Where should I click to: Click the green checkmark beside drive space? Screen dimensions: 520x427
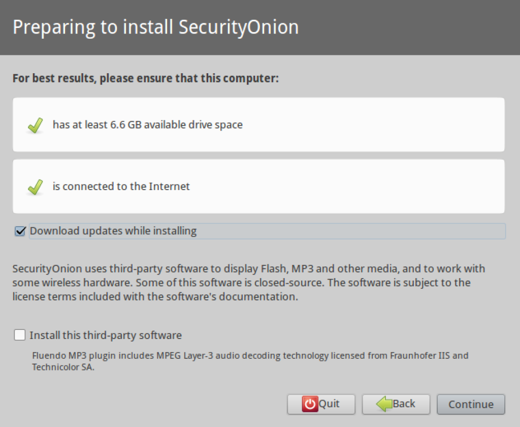tap(35, 125)
